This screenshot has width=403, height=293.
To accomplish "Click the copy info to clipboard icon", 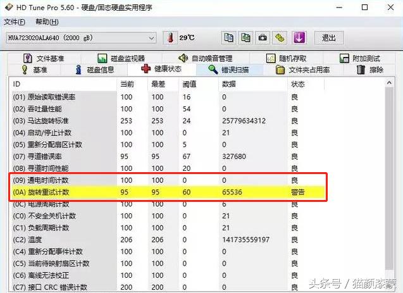I will point(228,38).
